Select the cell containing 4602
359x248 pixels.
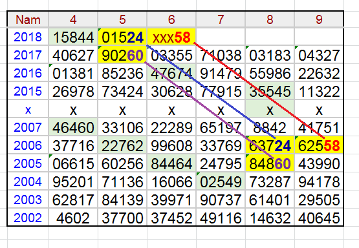click(x=73, y=218)
